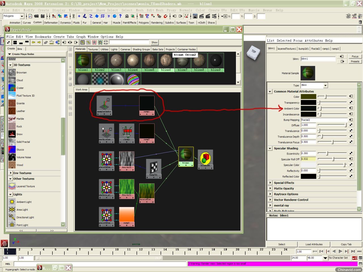Image resolution: width=363 pixels, height=272 pixels.
Task: Open the material Type dropdown
Action: 325,85
